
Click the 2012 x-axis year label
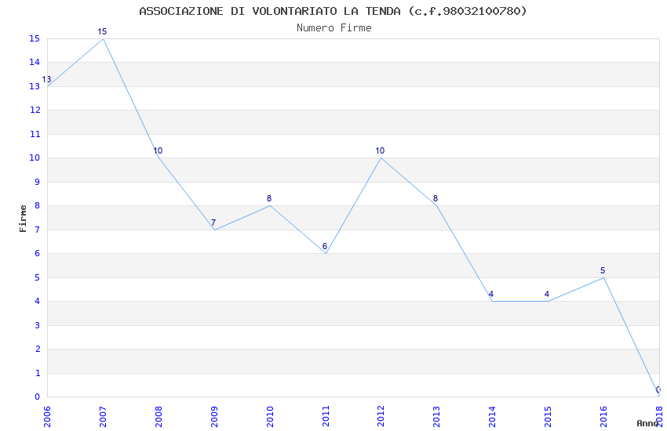pyautogui.click(x=381, y=417)
